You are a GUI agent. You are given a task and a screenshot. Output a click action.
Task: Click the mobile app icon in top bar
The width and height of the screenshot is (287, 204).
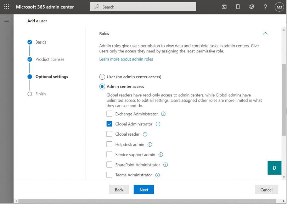pyautogui.click(x=237, y=6)
